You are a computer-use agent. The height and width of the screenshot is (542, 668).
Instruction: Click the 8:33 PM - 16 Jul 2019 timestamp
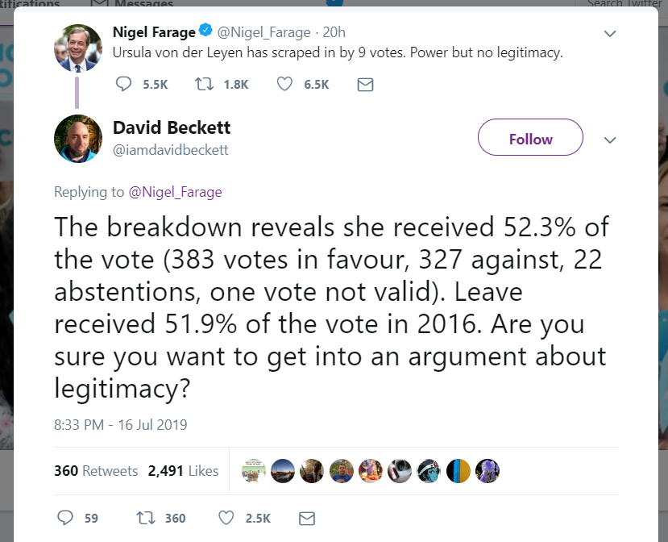pos(120,424)
